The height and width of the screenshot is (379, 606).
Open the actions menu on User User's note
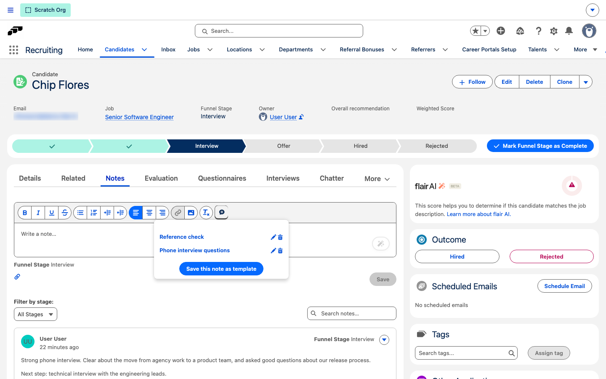tap(384, 340)
